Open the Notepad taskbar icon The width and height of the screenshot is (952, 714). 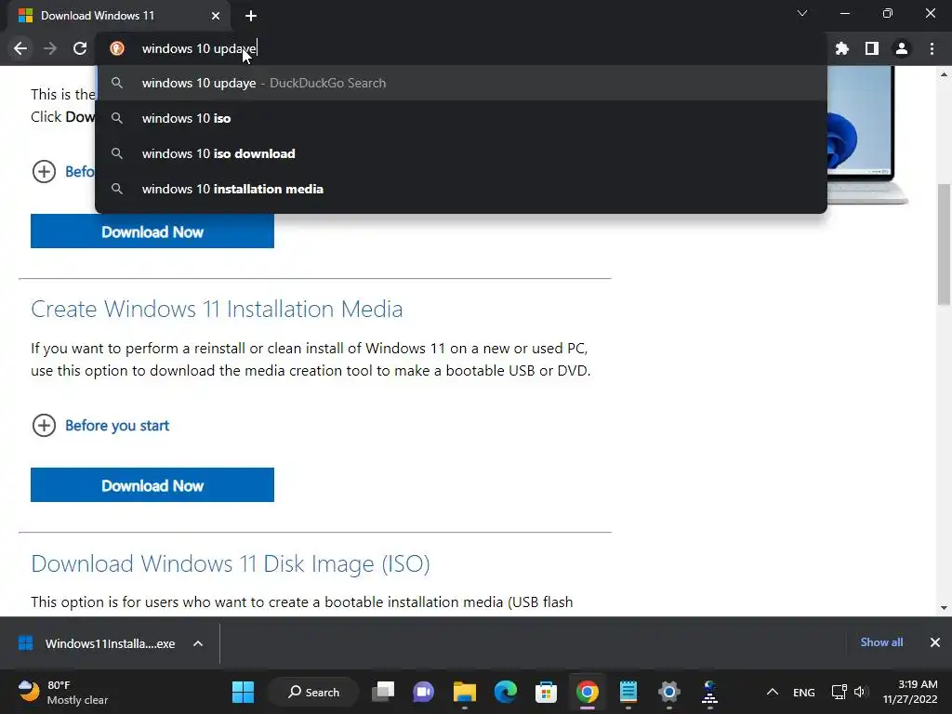(628, 692)
